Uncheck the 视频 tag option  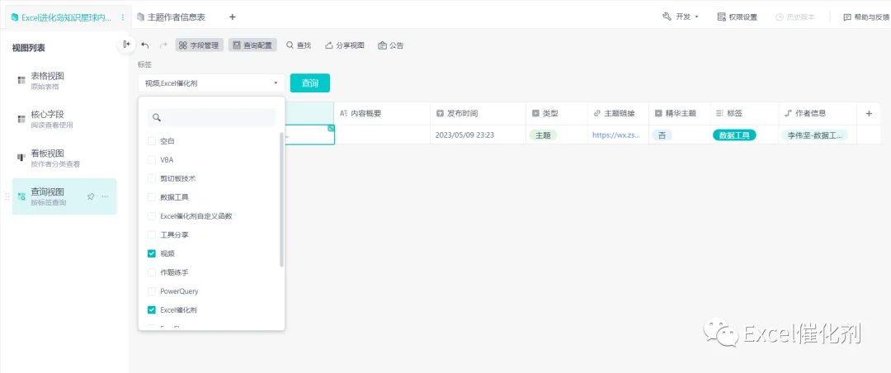coord(152,253)
